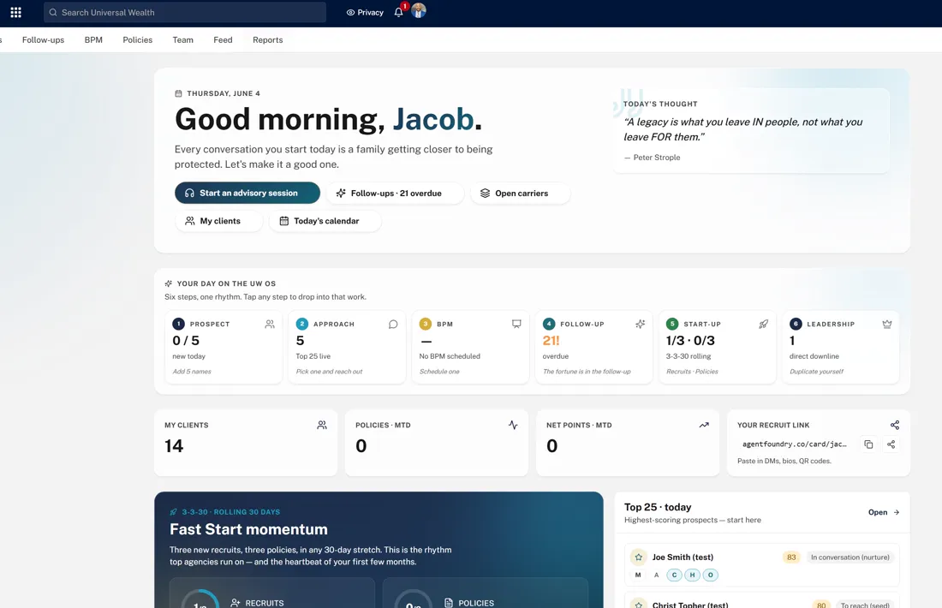Viewport: 942px width, 608px height.
Task: Open step 1 Prospect number badge
Action: pos(178,324)
